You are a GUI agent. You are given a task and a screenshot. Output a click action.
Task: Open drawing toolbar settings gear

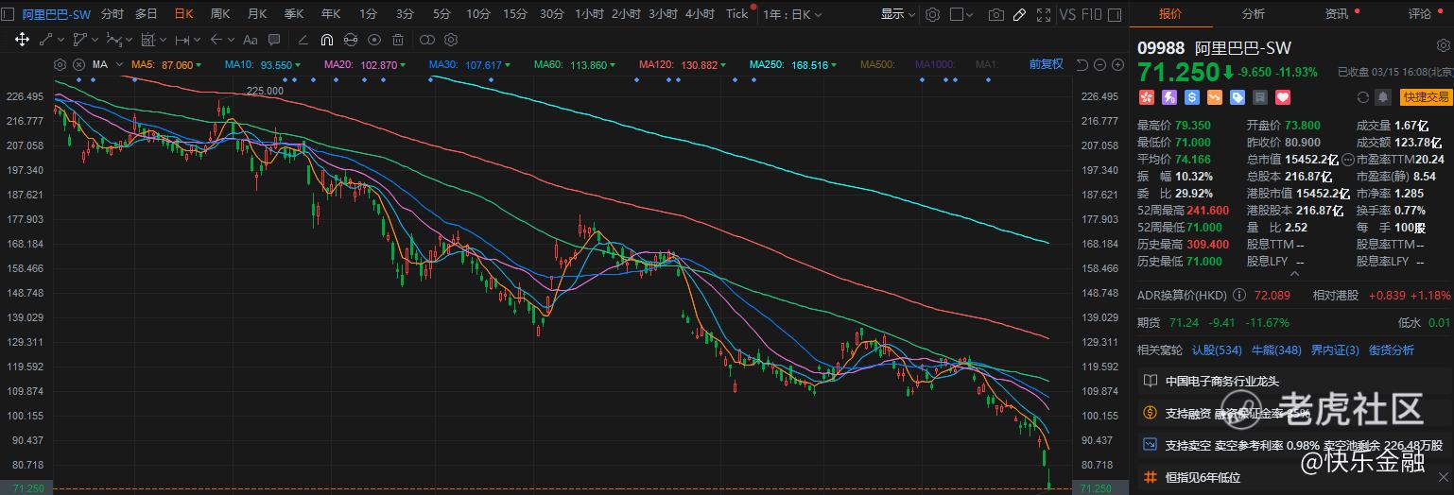pyautogui.click(x=451, y=40)
